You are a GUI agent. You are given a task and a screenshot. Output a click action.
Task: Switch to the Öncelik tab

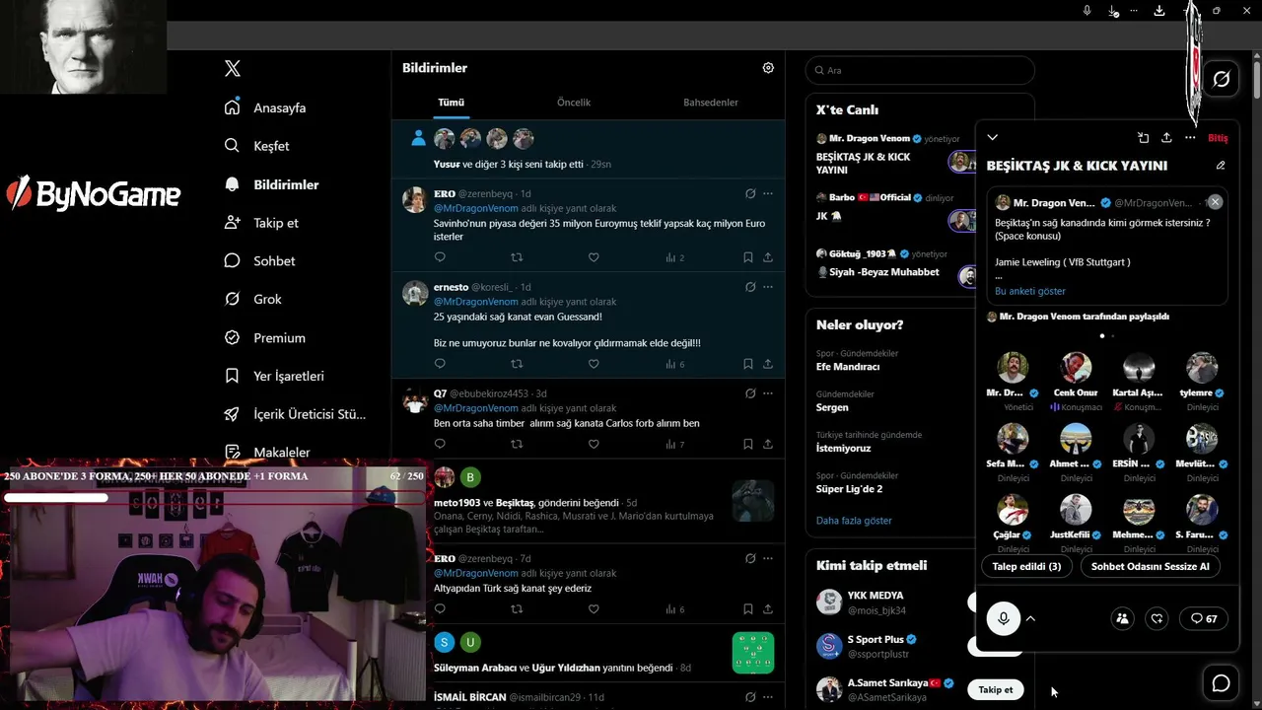[x=574, y=103]
